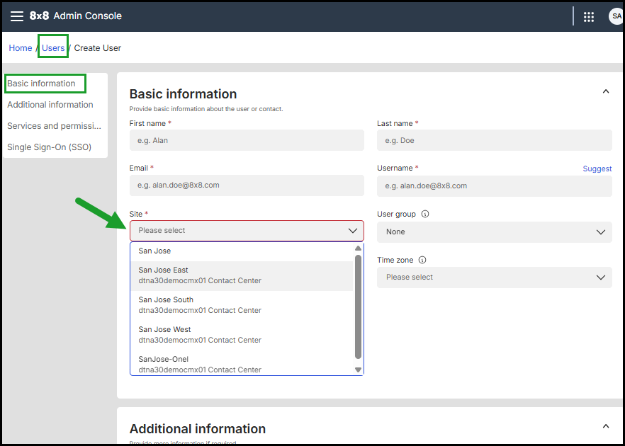Open the app launcher grid icon
Screen dimensions: 625x446
point(589,16)
